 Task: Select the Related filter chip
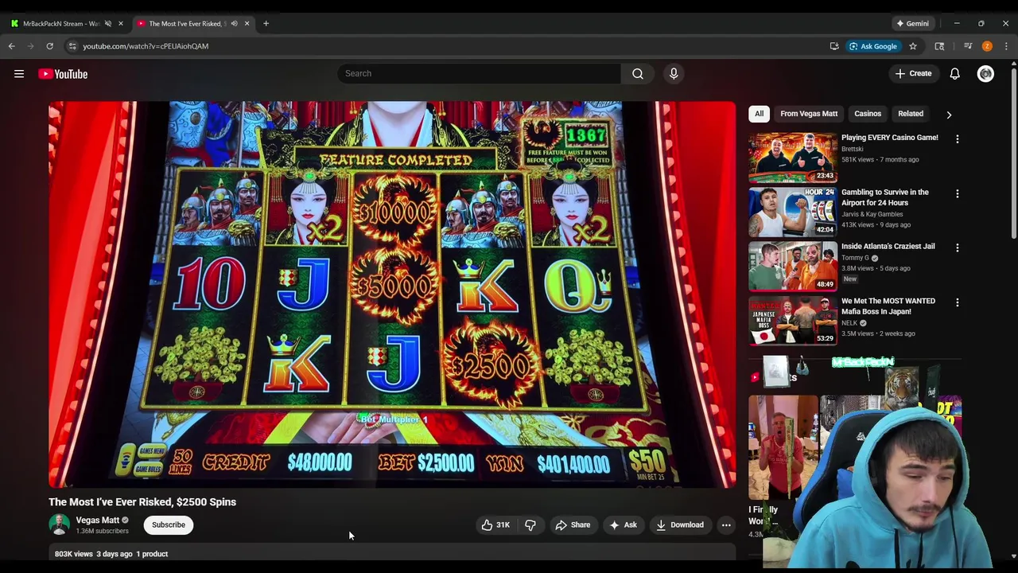coord(911,114)
